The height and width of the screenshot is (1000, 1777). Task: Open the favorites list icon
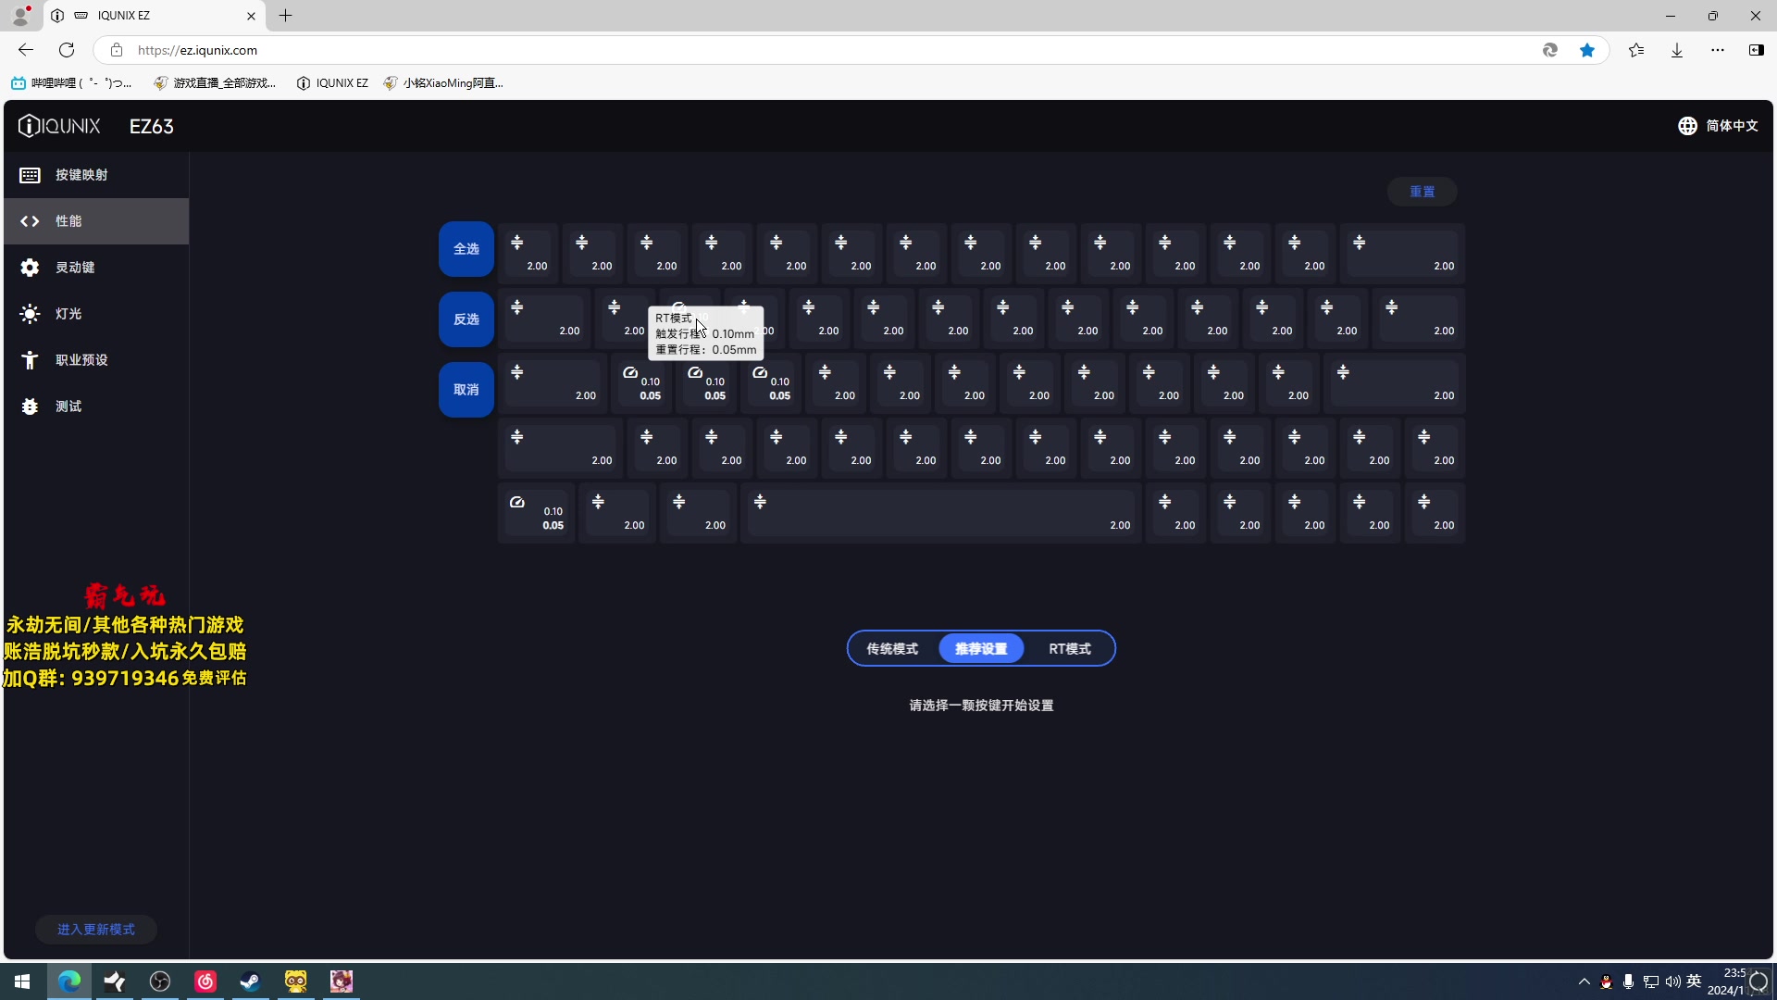[1636, 50]
